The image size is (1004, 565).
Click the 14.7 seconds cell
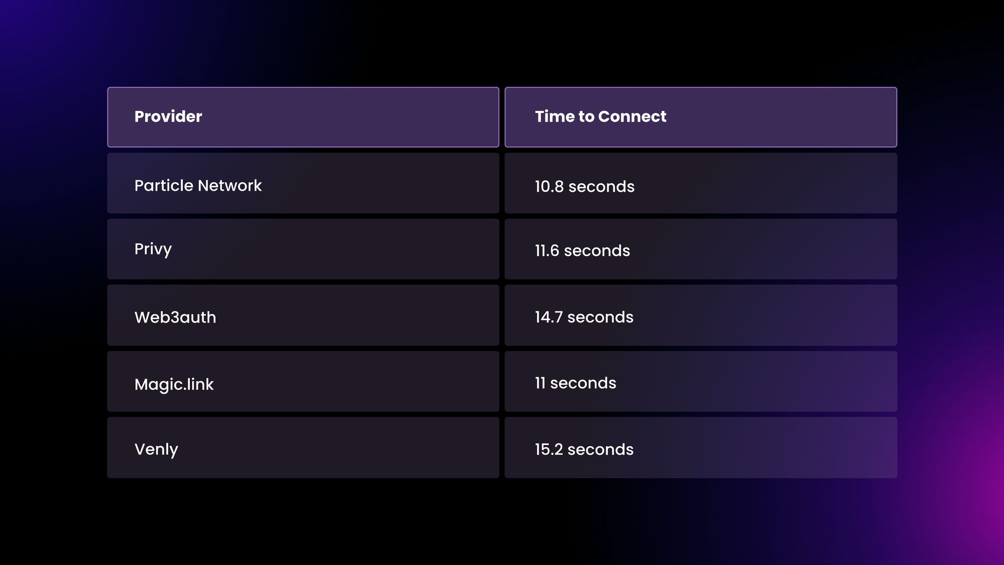[701, 315]
